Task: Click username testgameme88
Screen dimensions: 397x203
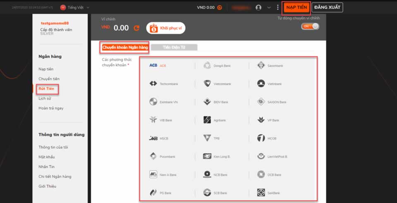Action: pos(55,23)
